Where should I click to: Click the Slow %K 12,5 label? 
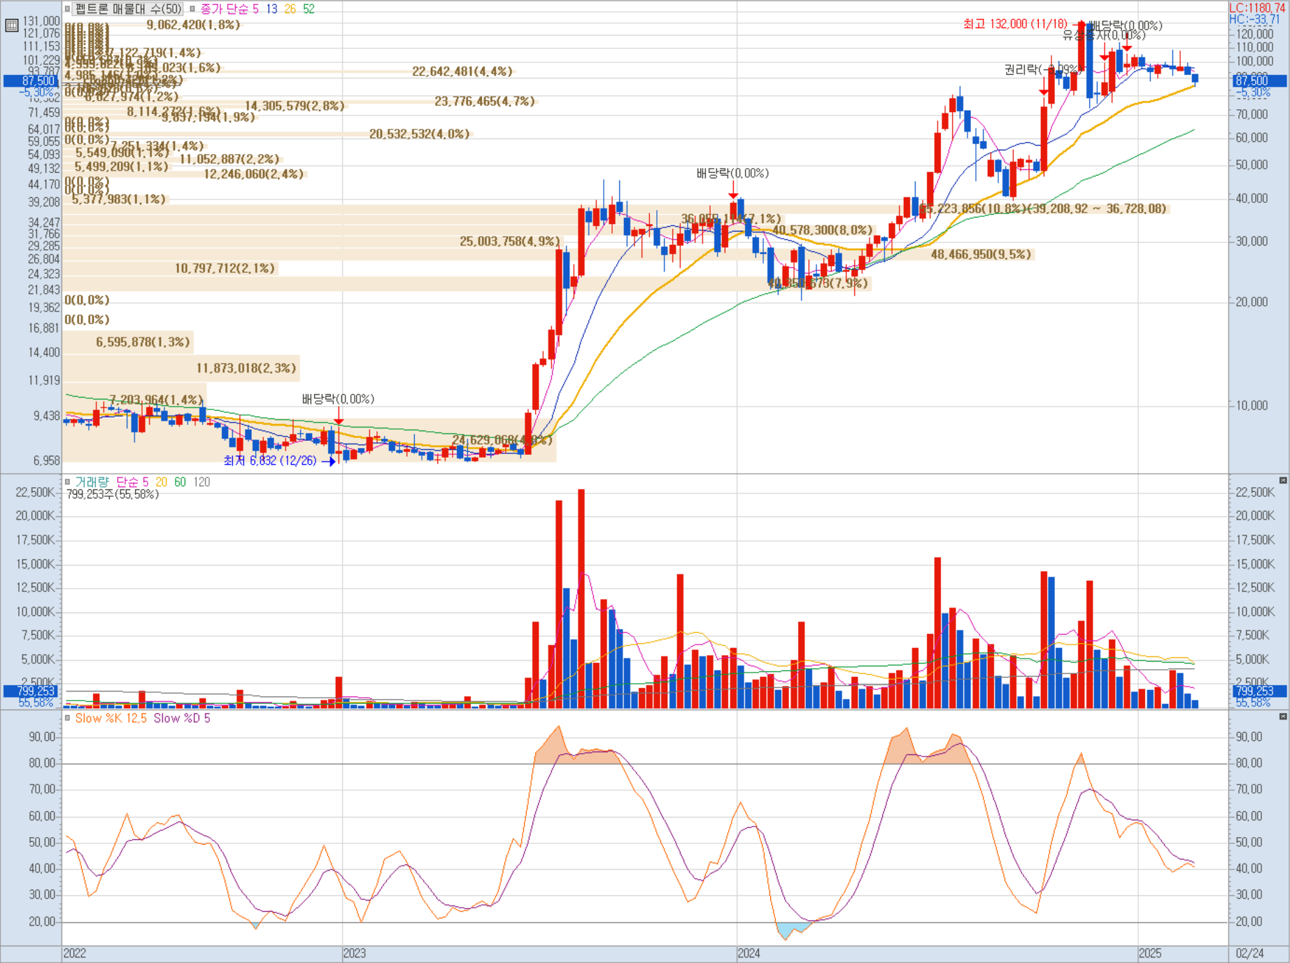point(111,718)
